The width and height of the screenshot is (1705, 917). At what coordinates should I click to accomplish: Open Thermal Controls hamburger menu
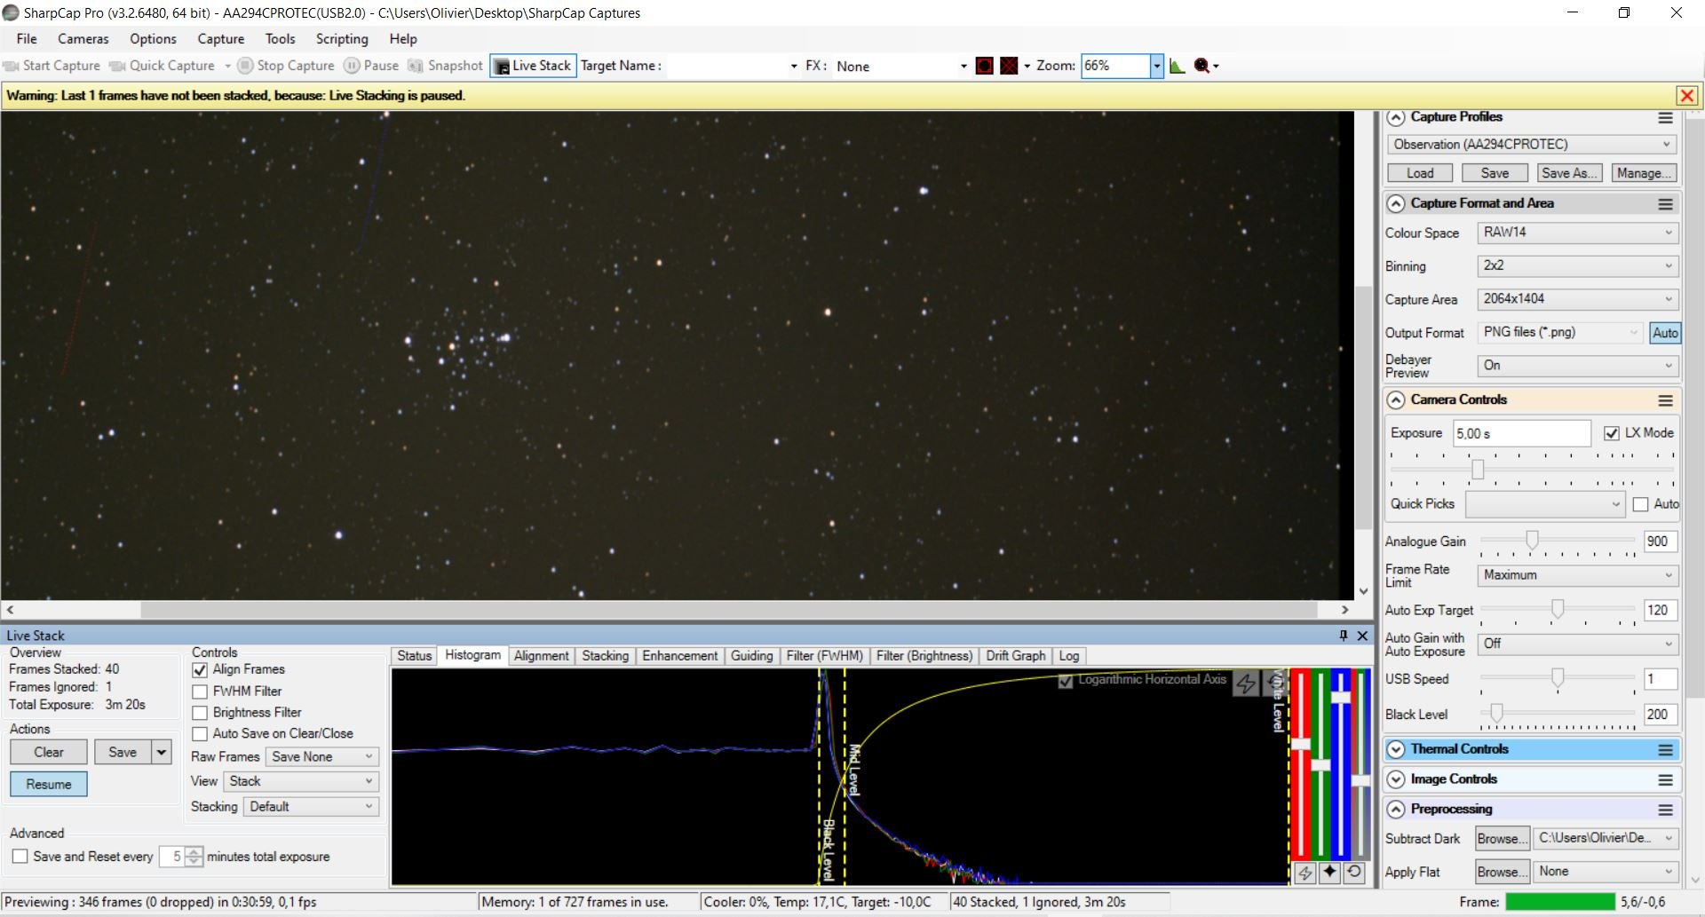click(x=1665, y=750)
